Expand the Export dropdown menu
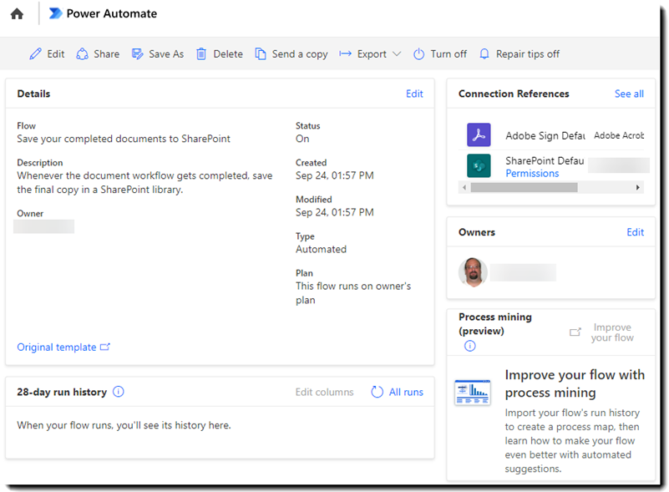The width and height of the screenshot is (669, 492). (371, 54)
